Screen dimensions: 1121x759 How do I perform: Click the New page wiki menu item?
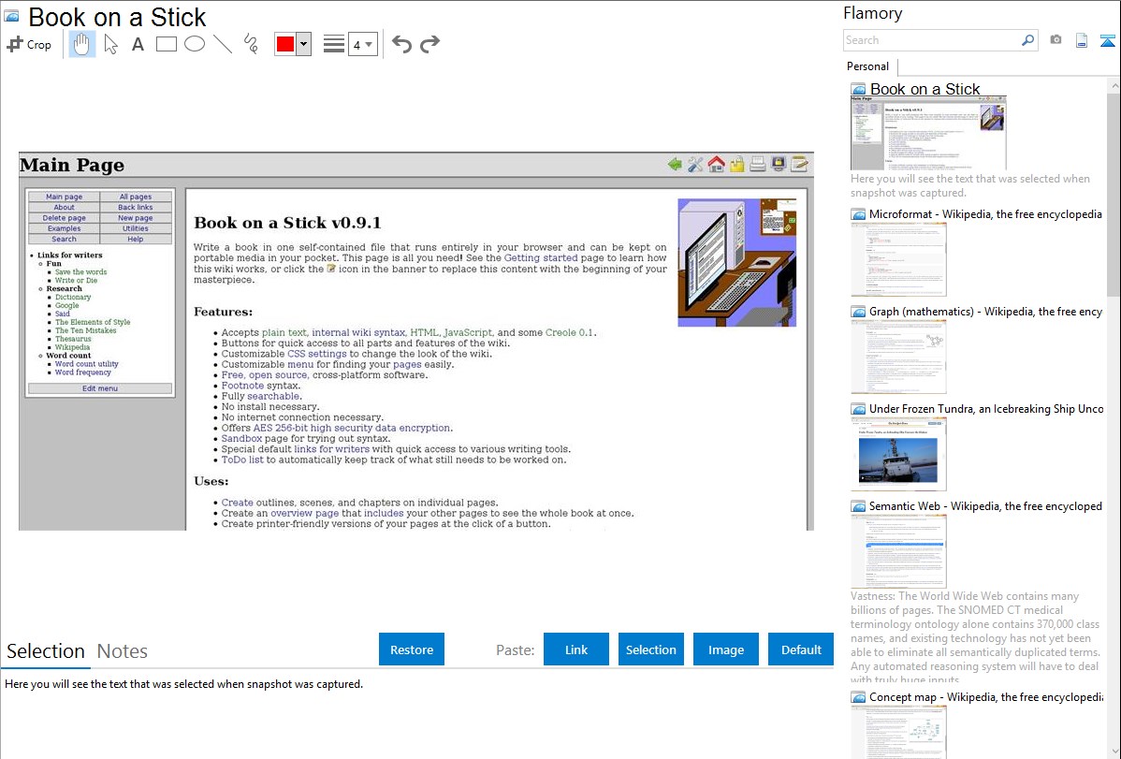click(136, 218)
